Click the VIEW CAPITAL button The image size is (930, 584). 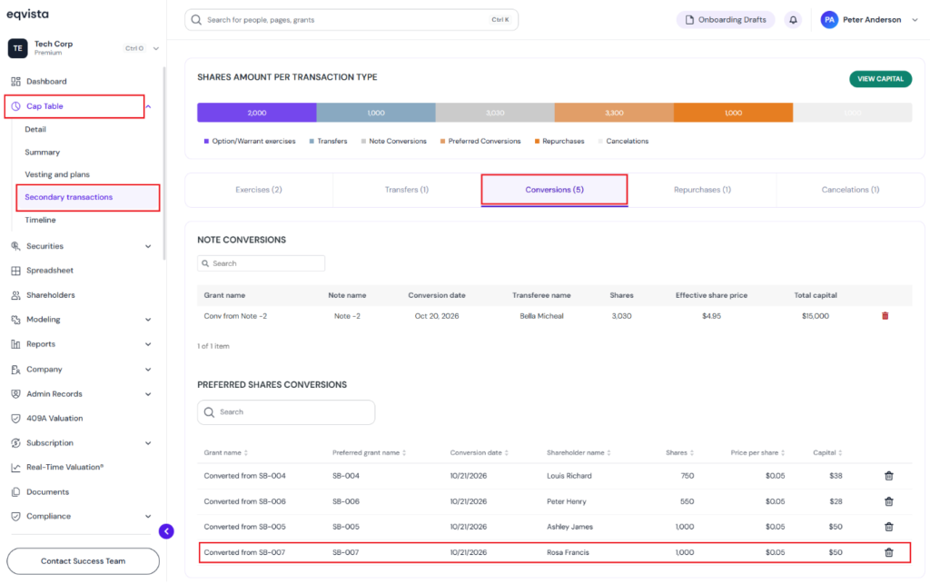coord(880,79)
